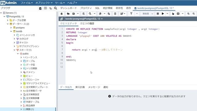
Task: Click the explain hand-pointer icon
Action: 173,14
